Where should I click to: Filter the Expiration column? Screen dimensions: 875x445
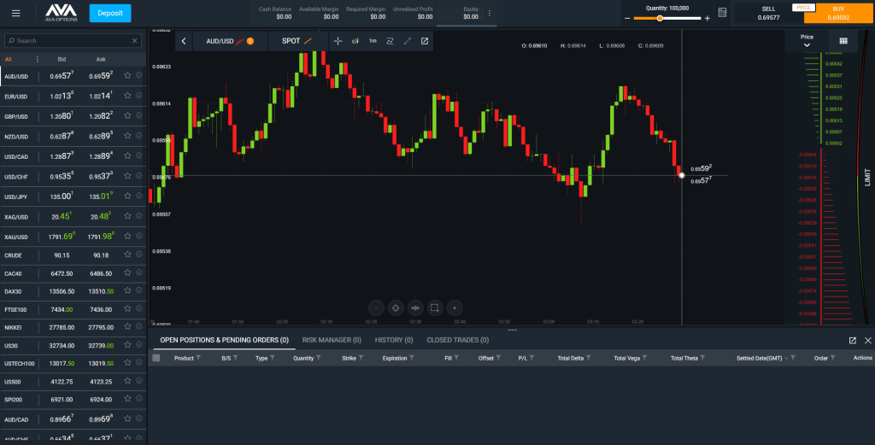[411, 358]
